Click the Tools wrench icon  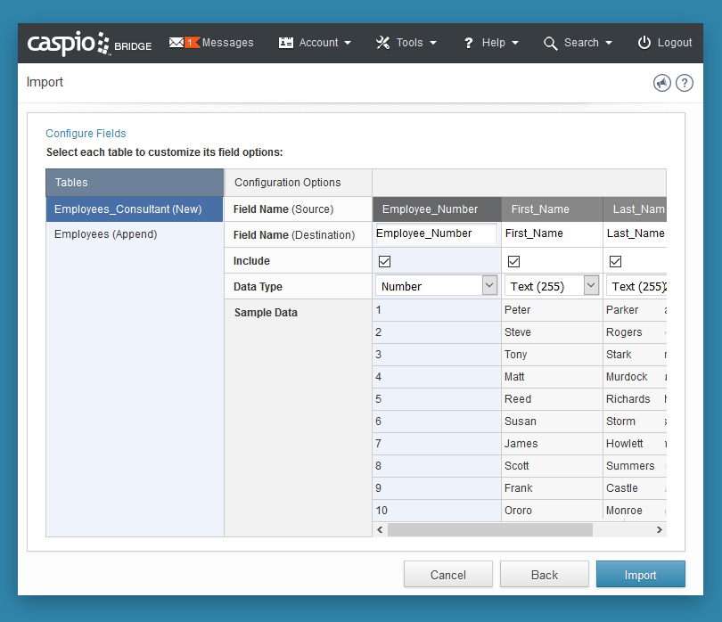click(382, 43)
